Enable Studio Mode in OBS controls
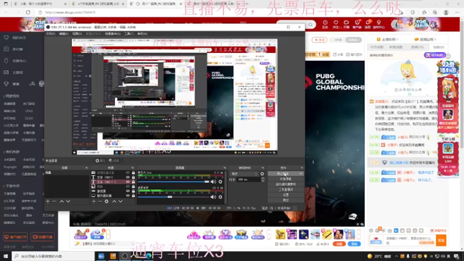 pos(285,190)
